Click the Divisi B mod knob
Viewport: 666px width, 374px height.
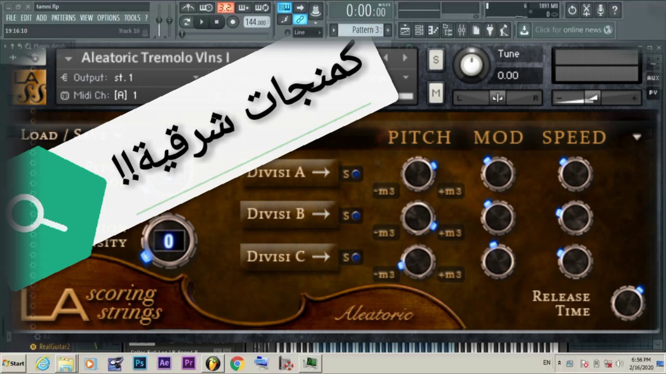[498, 217]
